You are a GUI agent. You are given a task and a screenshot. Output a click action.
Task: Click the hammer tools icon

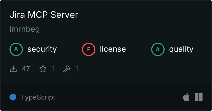tap(67, 69)
